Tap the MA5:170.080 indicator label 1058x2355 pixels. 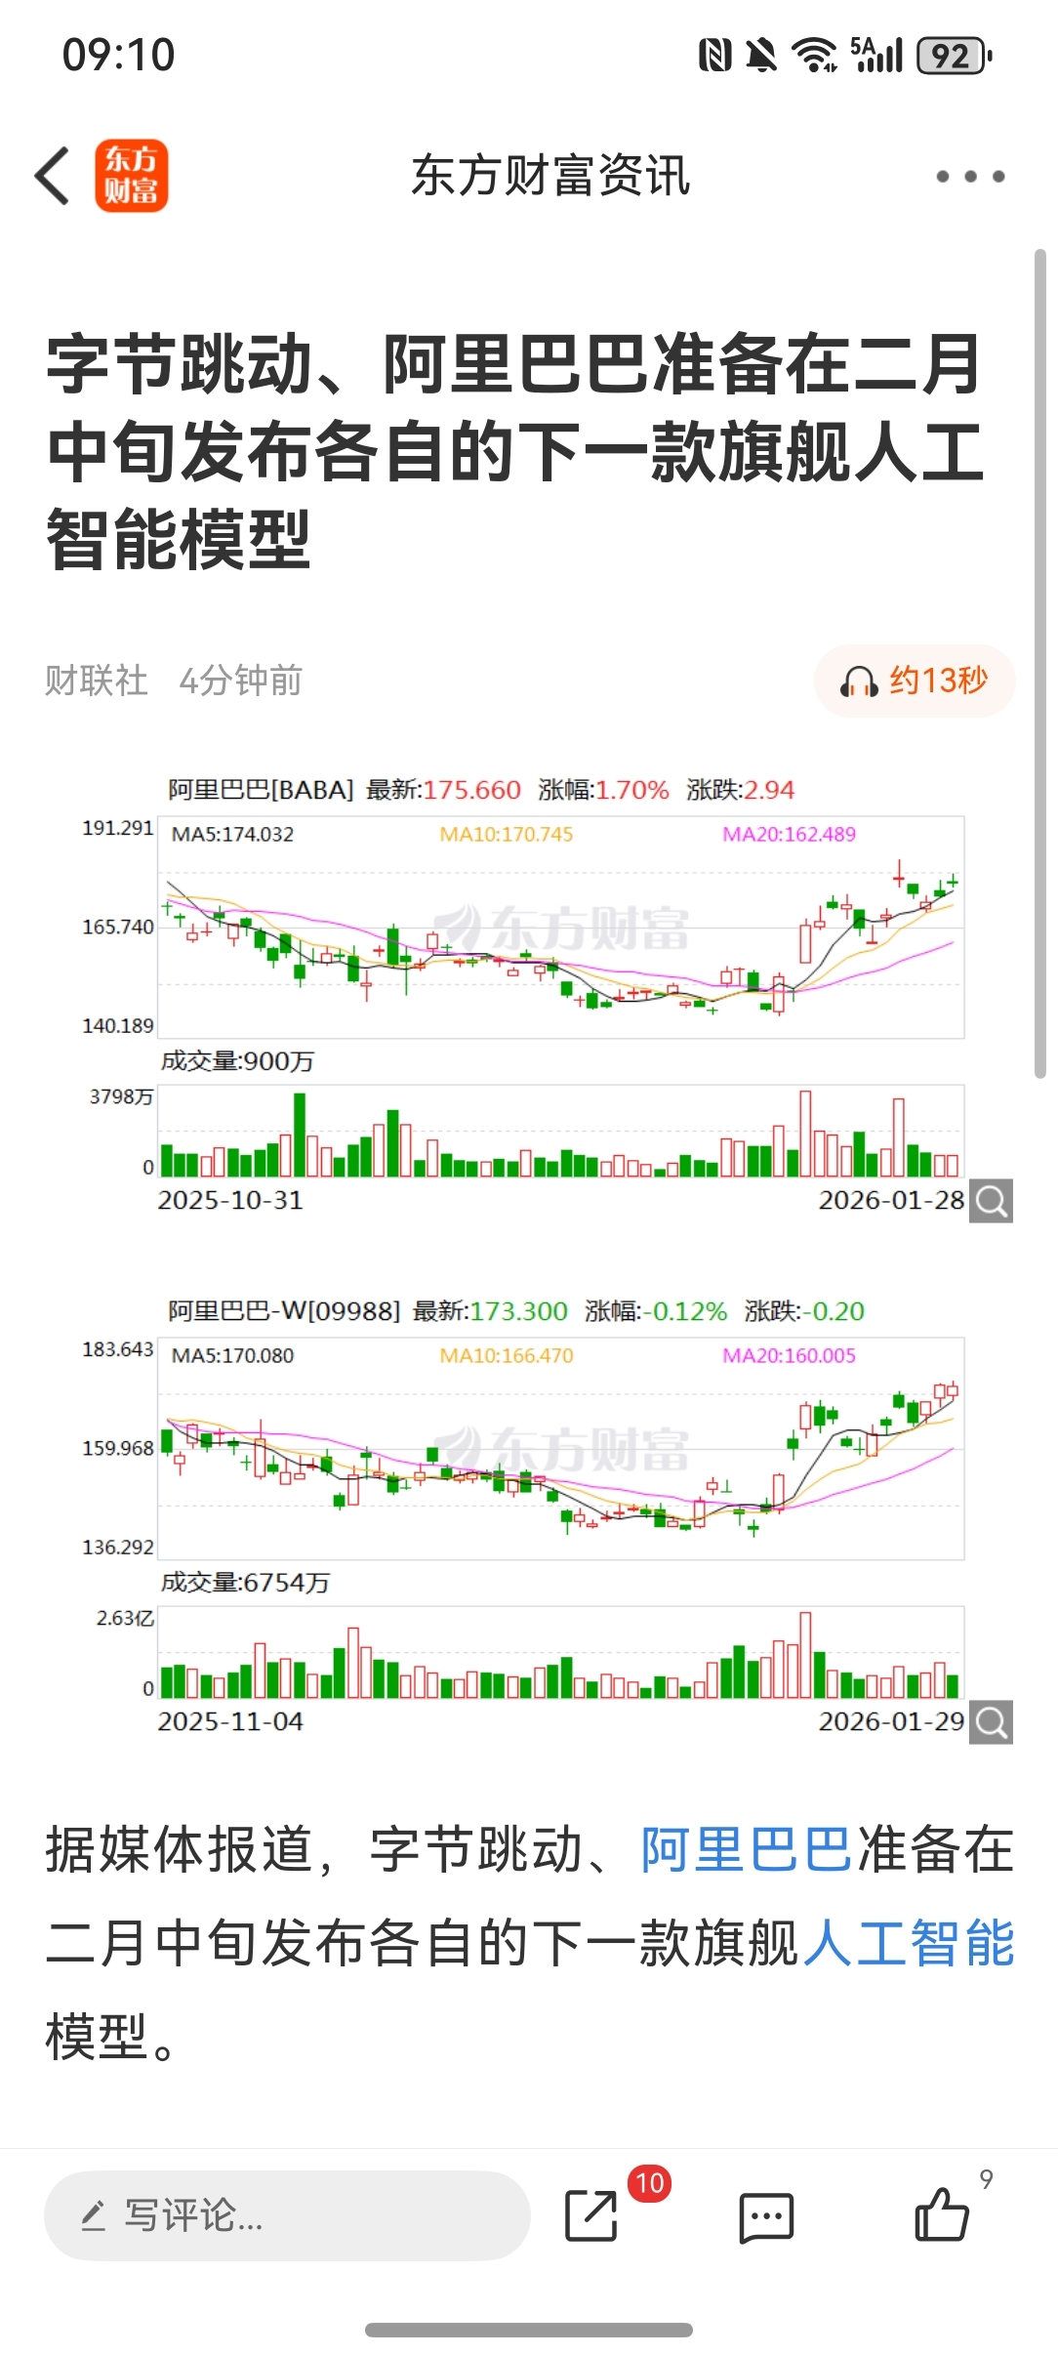click(x=232, y=1356)
